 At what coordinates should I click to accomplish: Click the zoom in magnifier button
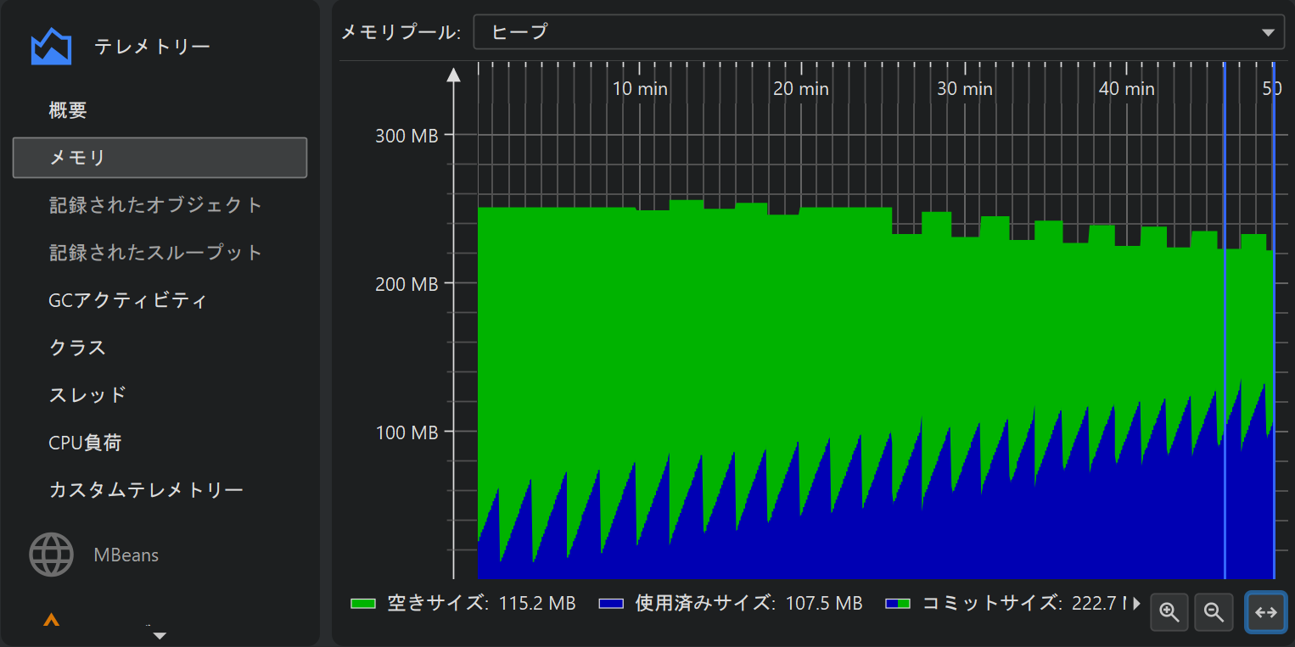click(1169, 611)
